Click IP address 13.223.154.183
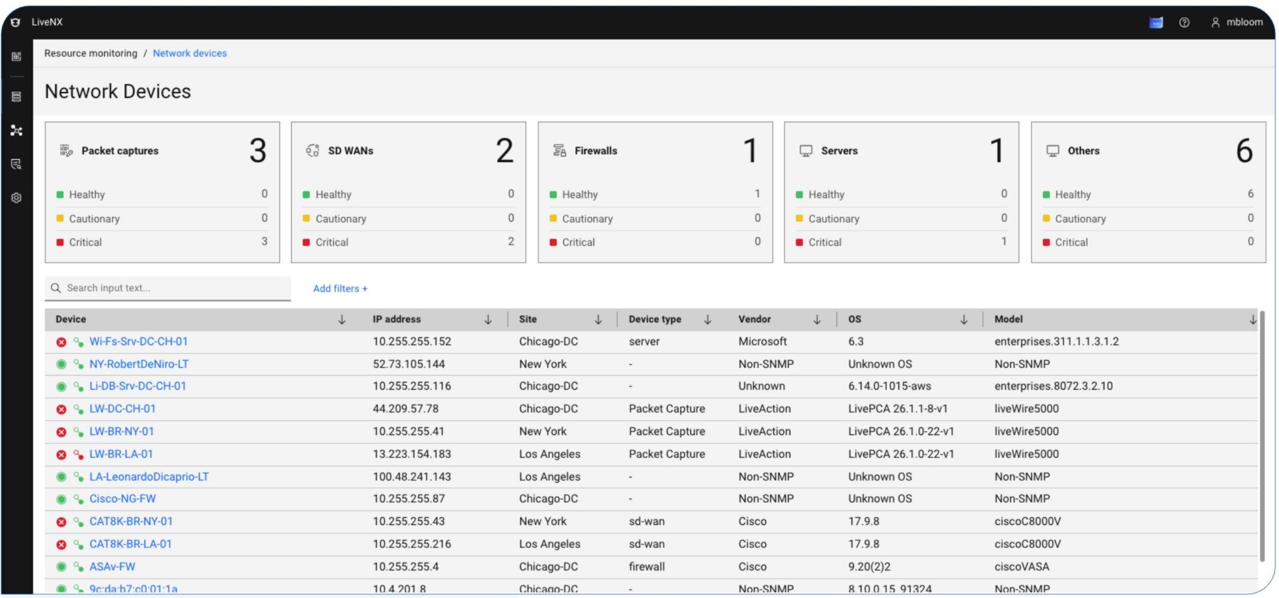The height and width of the screenshot is (598, 1279). (x=412, y=454)
